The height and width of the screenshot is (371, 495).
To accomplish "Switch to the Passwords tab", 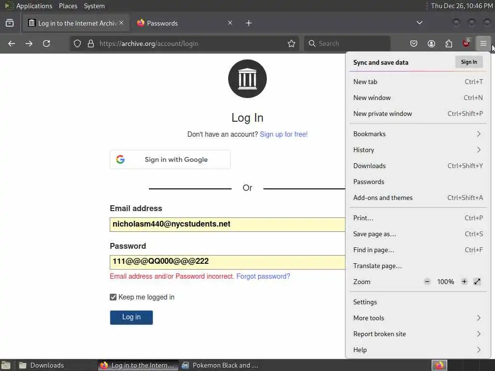I will click(184, 23).
